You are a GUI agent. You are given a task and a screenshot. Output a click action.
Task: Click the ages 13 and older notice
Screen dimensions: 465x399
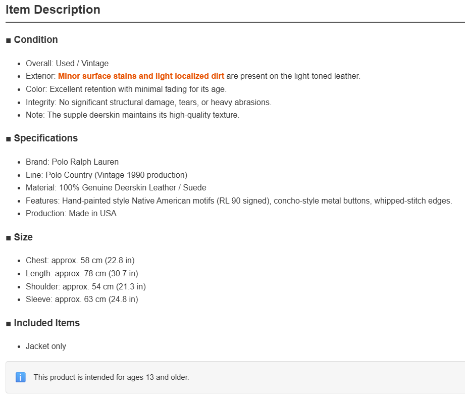[x=111, y=377]
